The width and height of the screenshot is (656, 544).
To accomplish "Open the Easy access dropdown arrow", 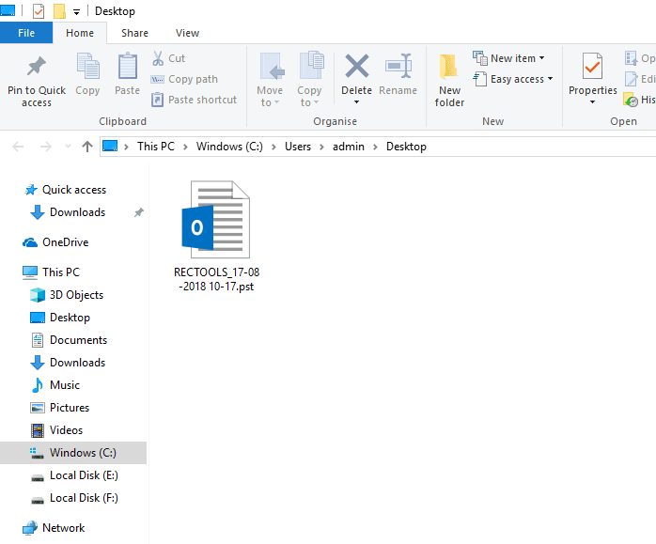I will point(550,79).
